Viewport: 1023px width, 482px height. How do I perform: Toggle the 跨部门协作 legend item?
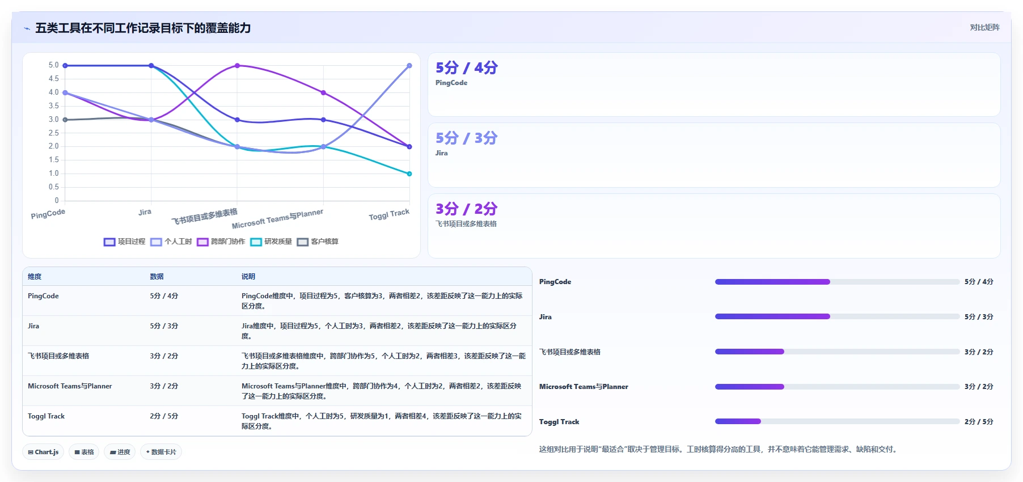point(221,242)
